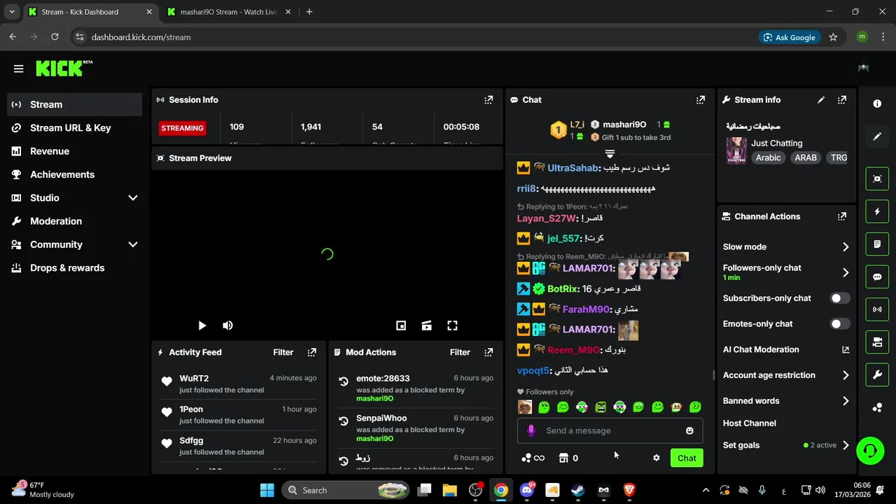The height and width of the screenshot is (504, 896).
Task: Click the Send a message input field
Action: [x=609, y=430]
